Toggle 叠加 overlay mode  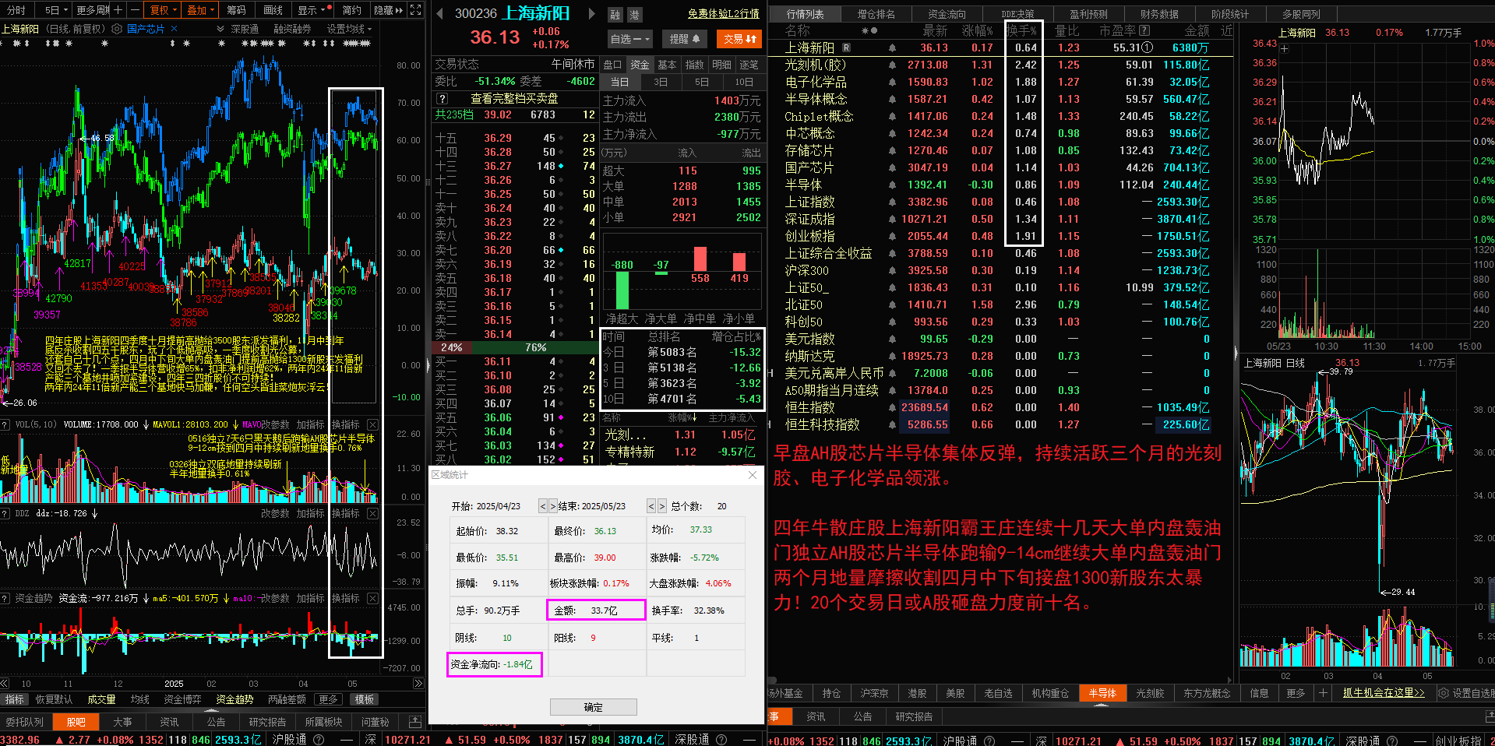pos(202,10)
